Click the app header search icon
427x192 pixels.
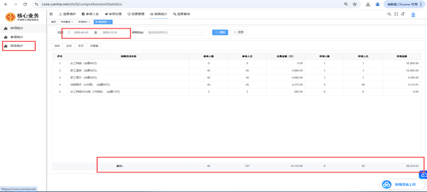pyautogui.click(x=389, y=14)
